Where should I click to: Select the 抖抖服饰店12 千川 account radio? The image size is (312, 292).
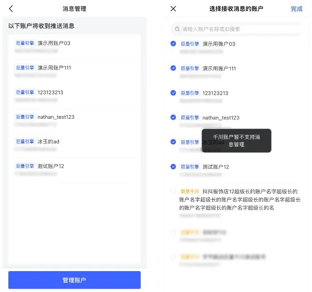pos(173,191)
